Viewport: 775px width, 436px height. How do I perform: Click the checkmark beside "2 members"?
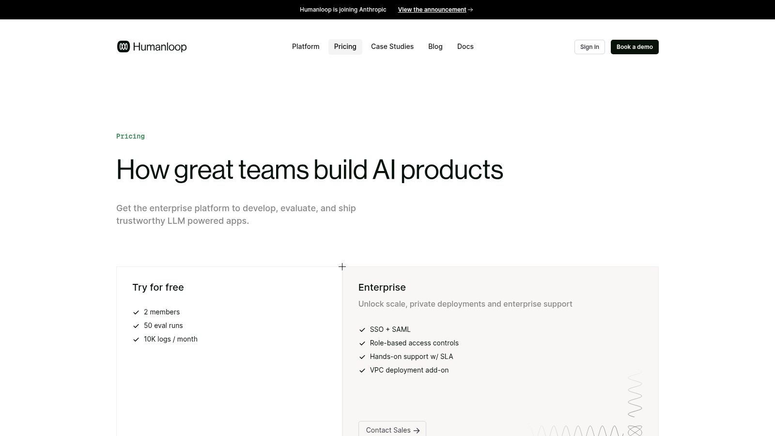click(136, 312)
